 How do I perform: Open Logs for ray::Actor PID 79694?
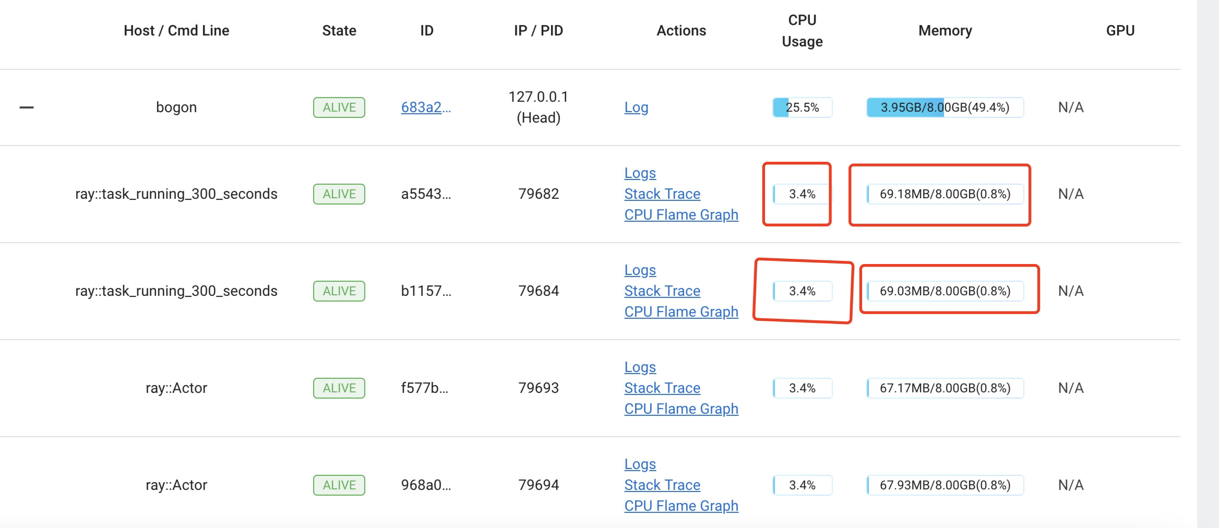point(640,464)
